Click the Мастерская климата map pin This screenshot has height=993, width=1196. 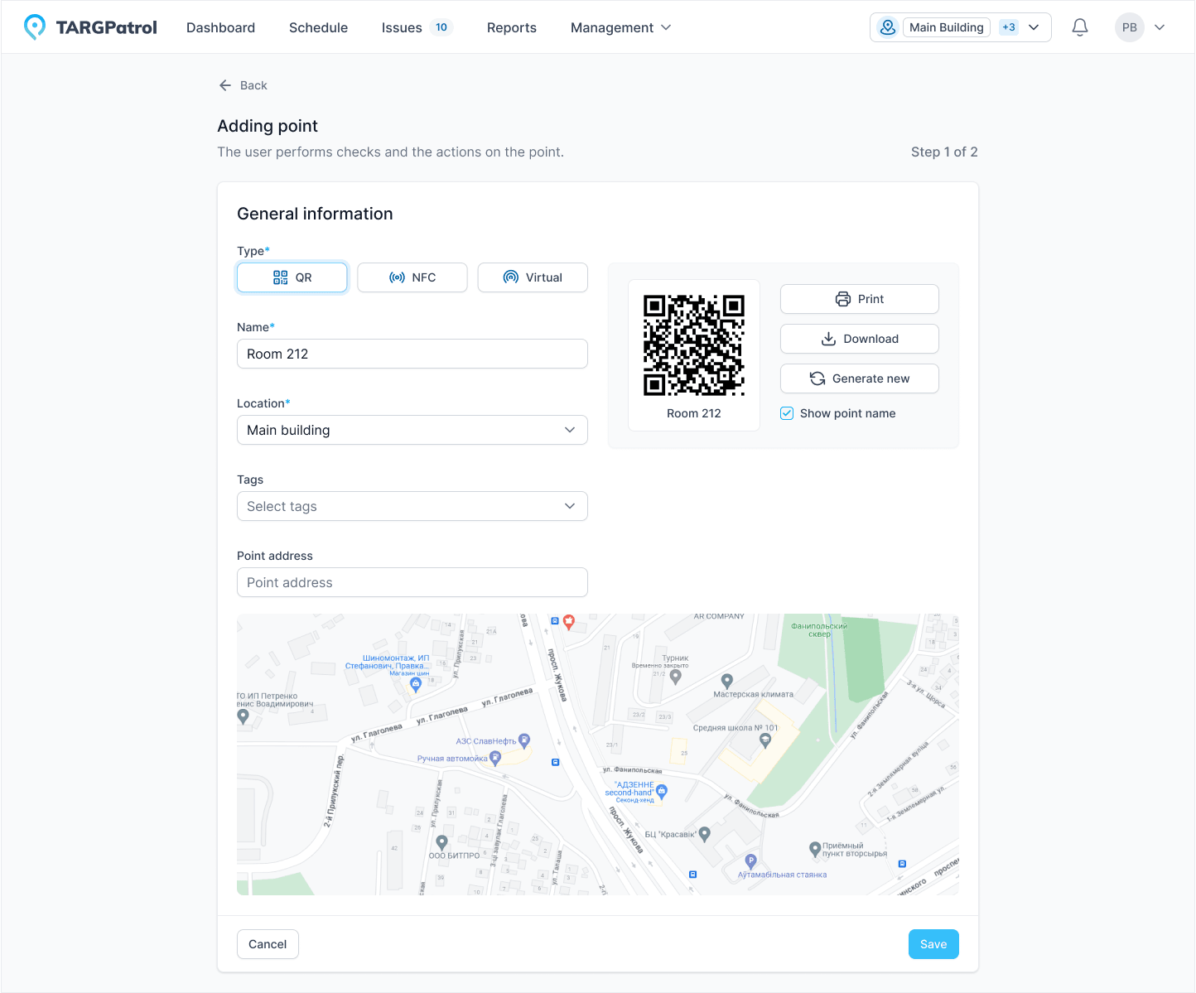click(x=727, y=682)
